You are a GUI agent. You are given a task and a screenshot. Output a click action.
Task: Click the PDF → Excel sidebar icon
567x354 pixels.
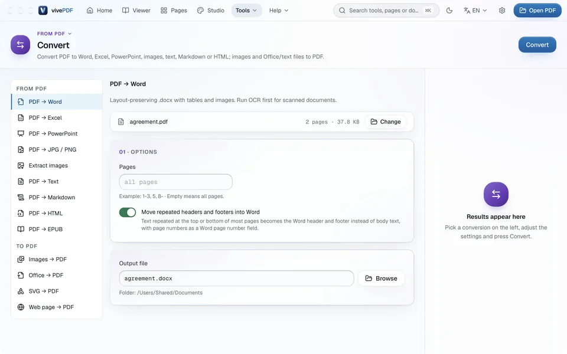(21, 118)
